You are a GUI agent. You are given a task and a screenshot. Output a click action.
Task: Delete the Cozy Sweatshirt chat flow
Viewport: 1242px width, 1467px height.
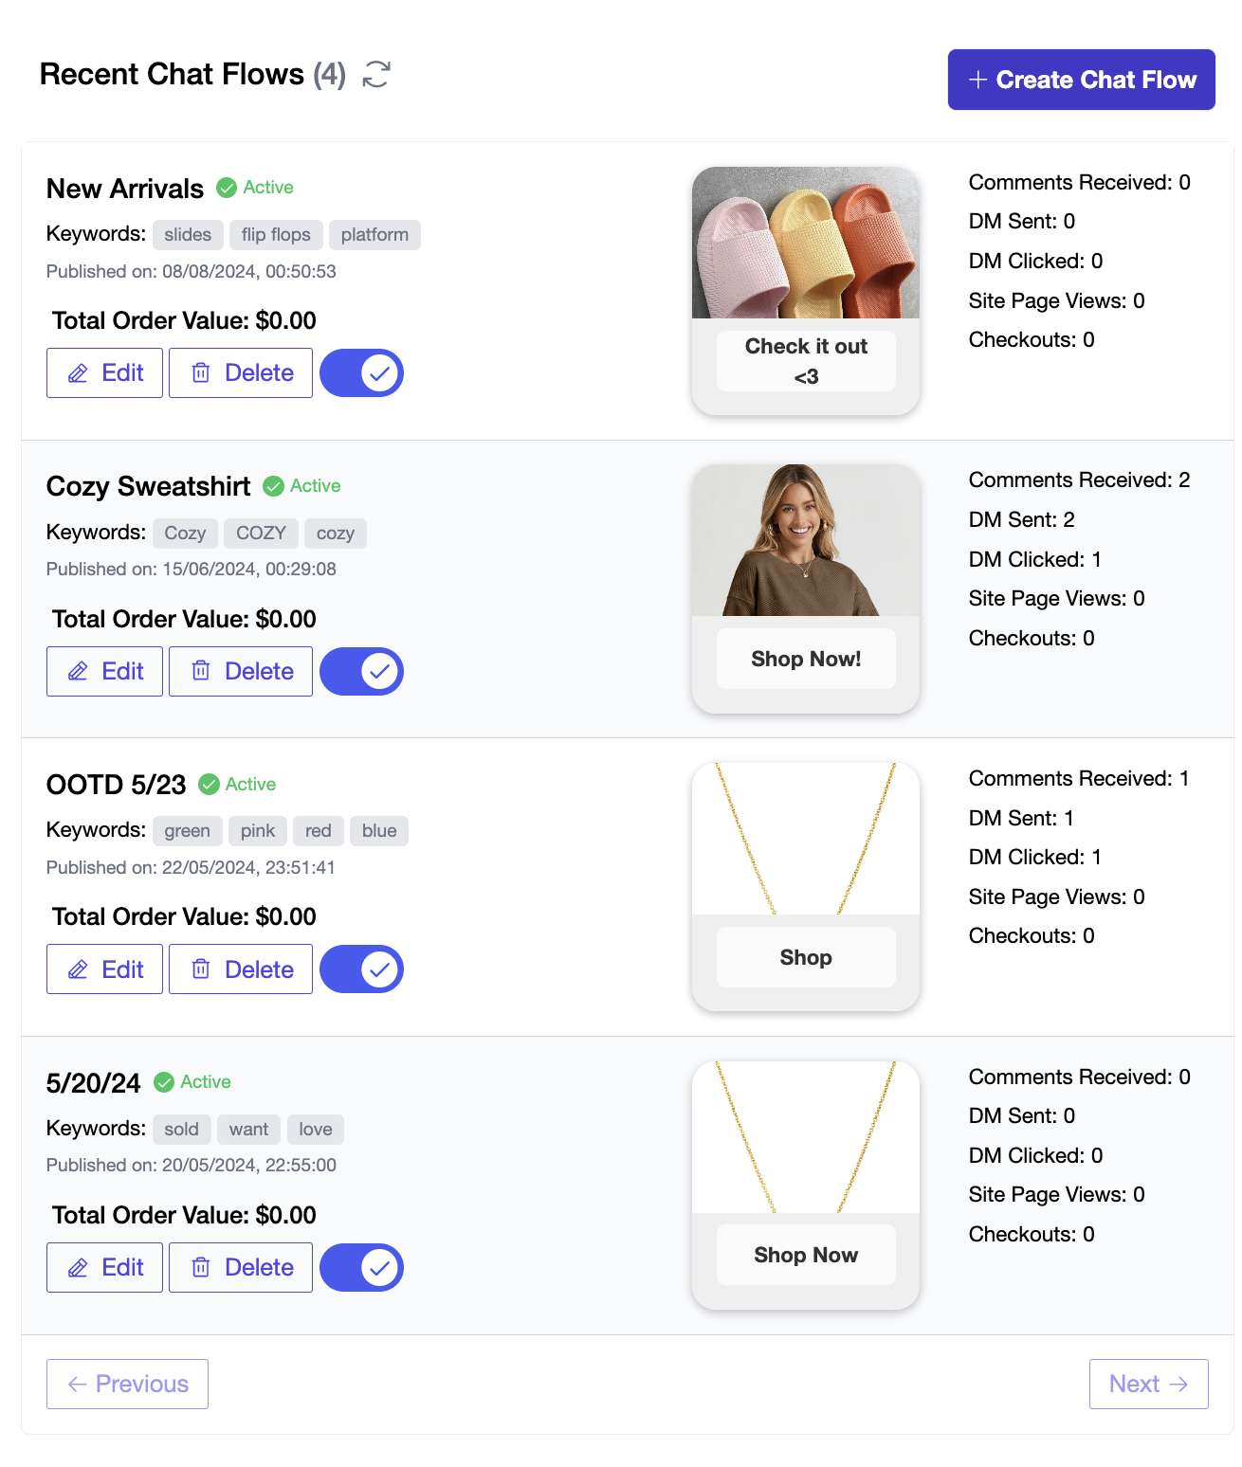tap(241, 672)
